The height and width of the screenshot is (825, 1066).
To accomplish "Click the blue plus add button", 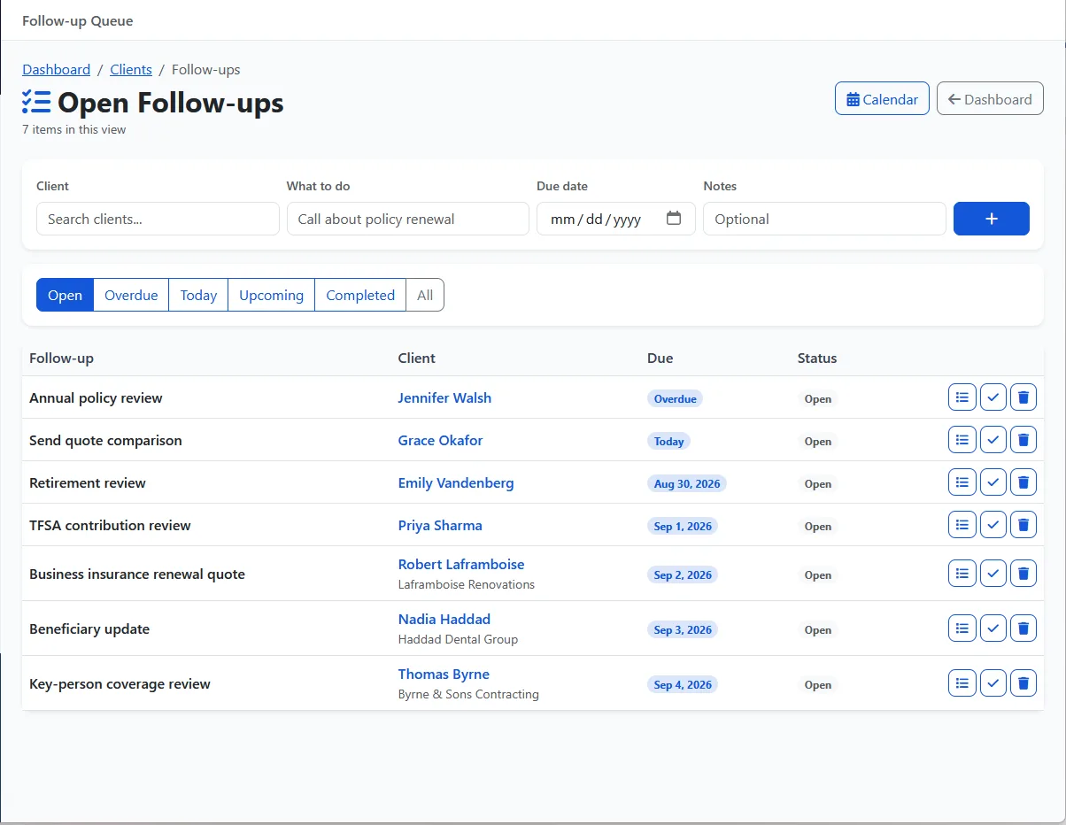I will pyautogui.click(x=991, y=219).
